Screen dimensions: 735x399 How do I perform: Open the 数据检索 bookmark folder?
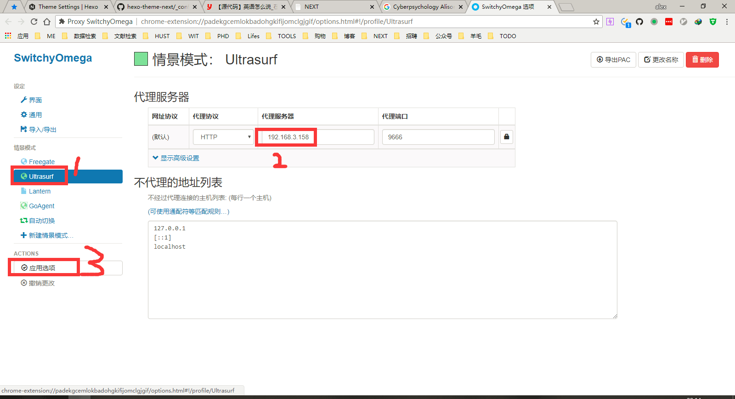79,36
